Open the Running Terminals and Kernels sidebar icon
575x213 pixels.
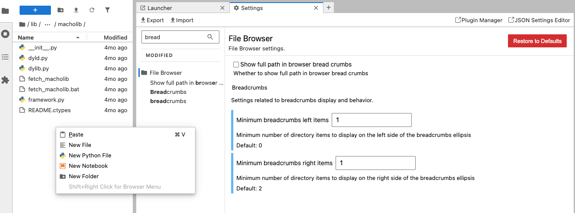point(5,34)
